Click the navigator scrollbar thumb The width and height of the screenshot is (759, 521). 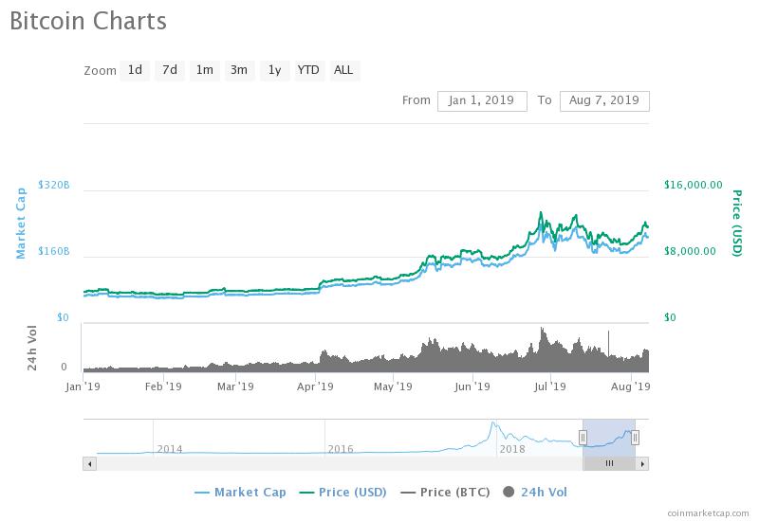pyautogui.click(x=609, y=464)
